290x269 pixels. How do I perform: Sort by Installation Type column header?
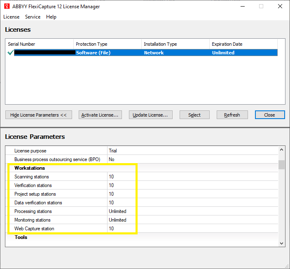click(175, 44)
